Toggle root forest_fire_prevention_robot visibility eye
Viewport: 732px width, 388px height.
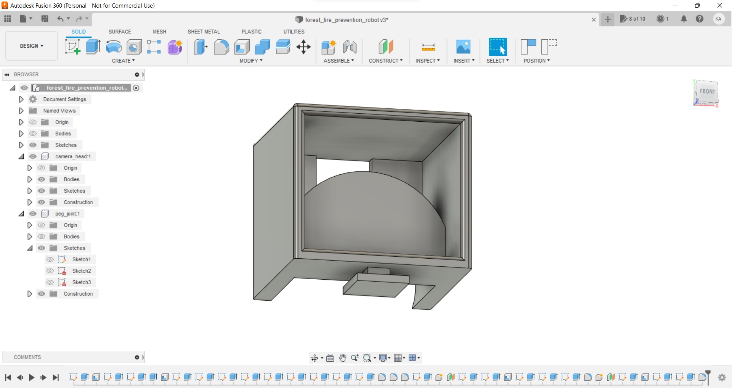click(x=24, y=88)
